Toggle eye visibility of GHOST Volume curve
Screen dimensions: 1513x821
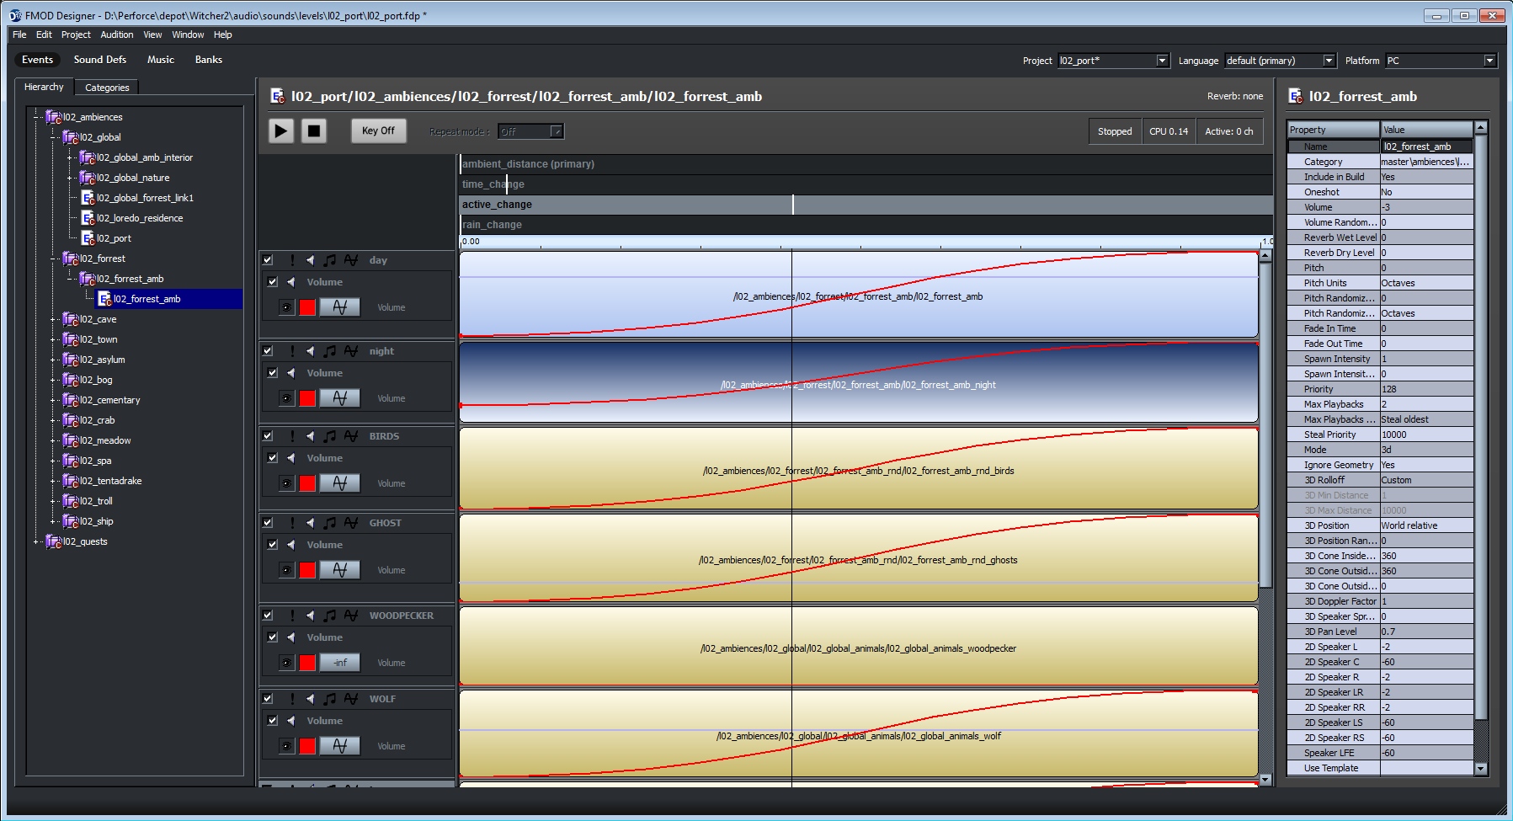[x=286, y=570]
